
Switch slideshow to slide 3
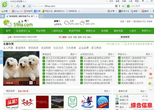(27, 83)
